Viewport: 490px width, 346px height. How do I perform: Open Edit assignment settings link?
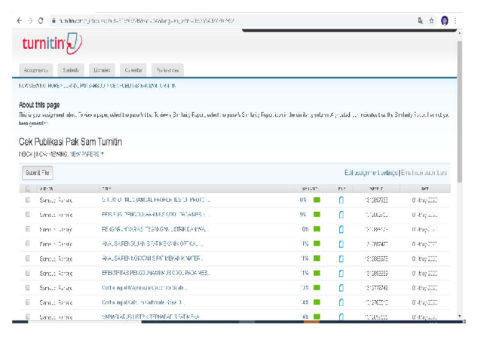tap(371, 173)
